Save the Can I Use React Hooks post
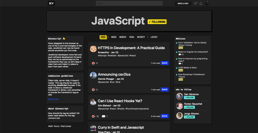Screen dimensions: 258x133 (164, 116)
